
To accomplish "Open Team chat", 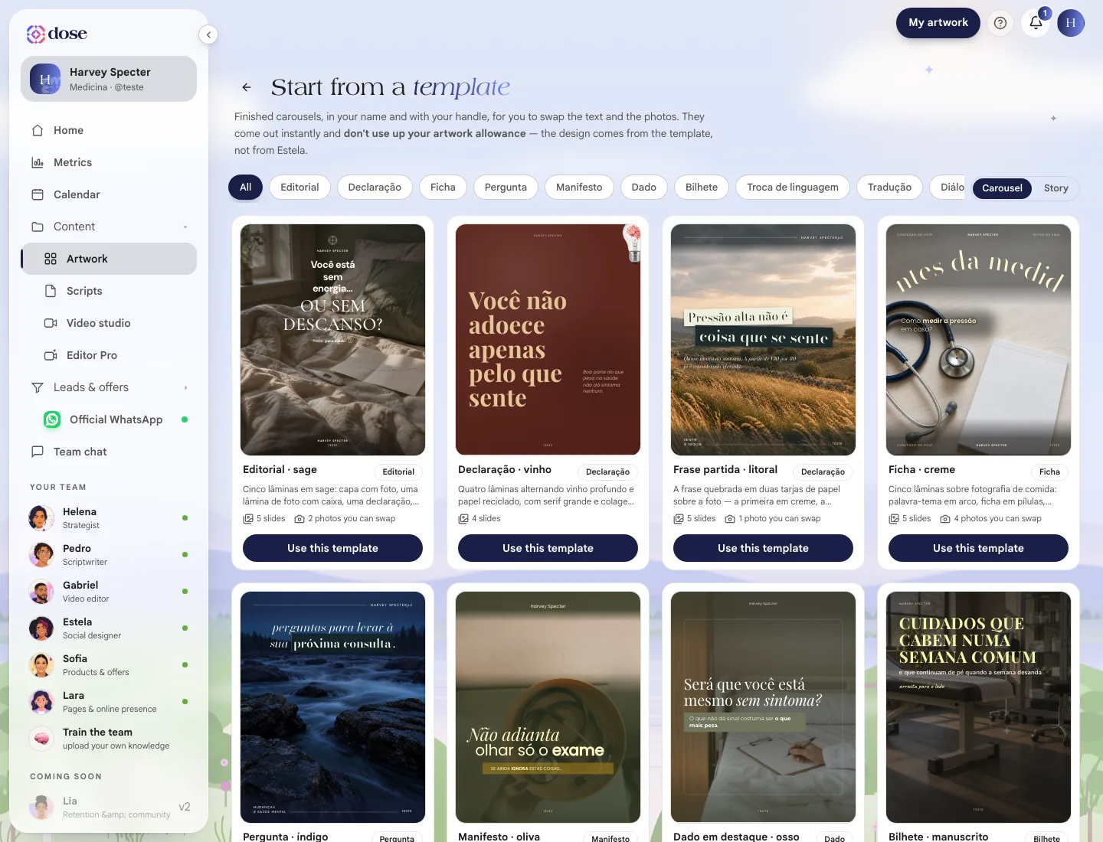I will [x=109, y=452].
